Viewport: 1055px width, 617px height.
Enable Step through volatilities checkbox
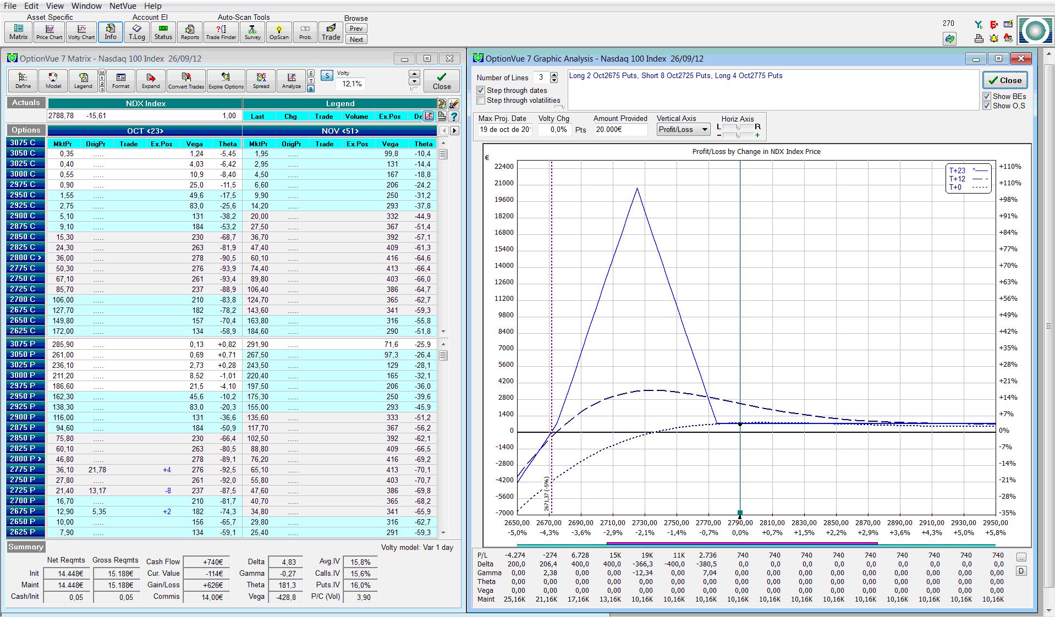(481, 100)
